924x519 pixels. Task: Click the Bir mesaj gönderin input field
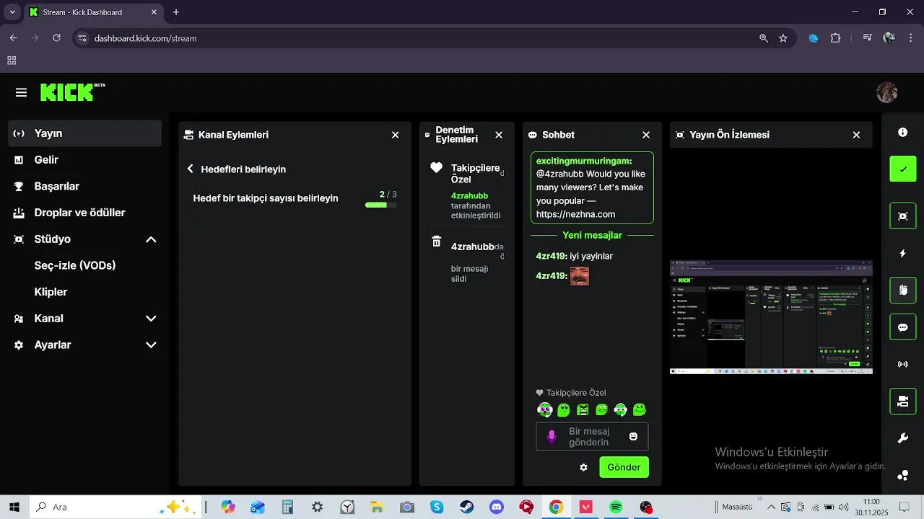592,437
